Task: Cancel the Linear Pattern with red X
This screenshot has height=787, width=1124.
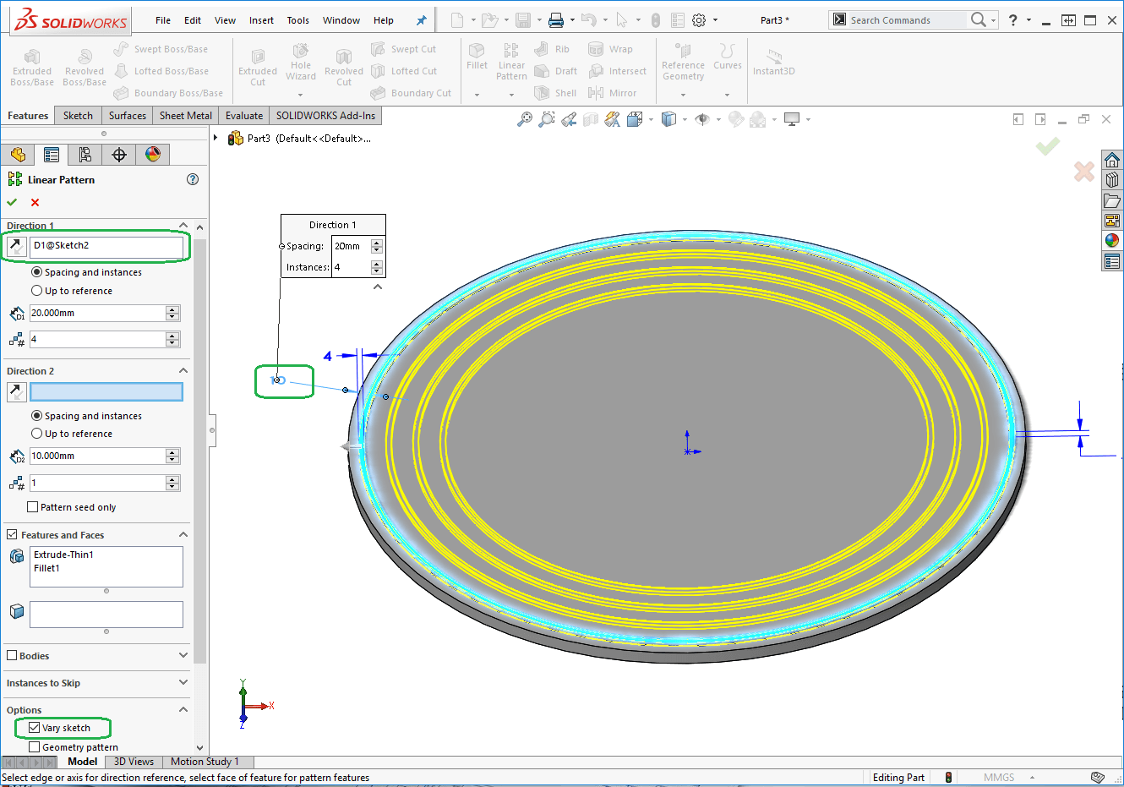Action: tap(35, 202)
